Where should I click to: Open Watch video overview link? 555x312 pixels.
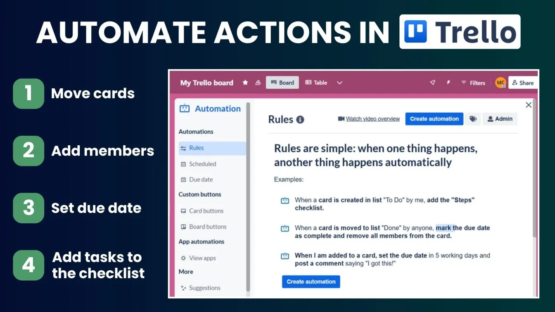click(373, 119)
